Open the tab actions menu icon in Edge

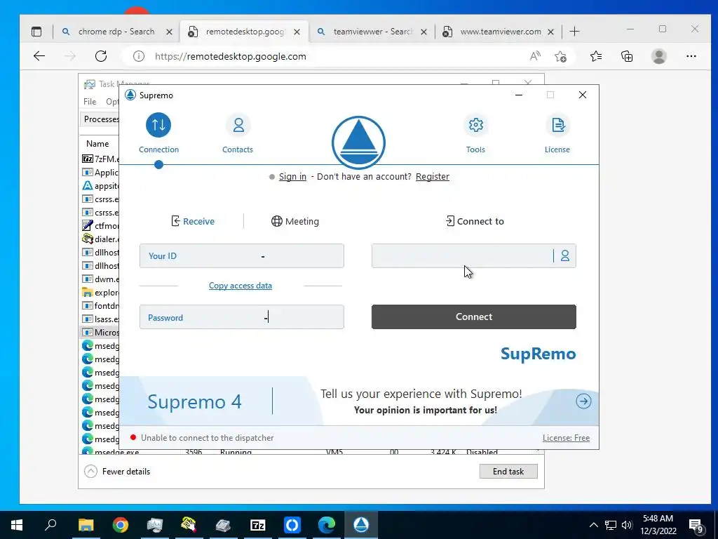36,32
